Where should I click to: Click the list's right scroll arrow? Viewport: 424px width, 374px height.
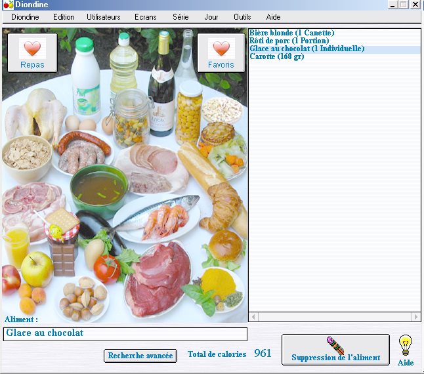(x=416, y=317)
